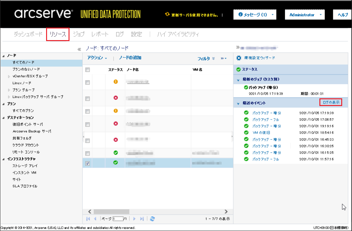This screenshot has height=231, width=352.
Task: Open the 設定 tab
Action: (136, 34)
